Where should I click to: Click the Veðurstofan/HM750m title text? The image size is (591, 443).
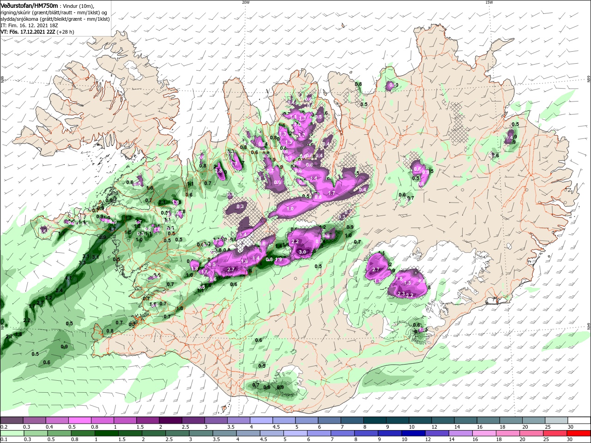pos(29,6)
